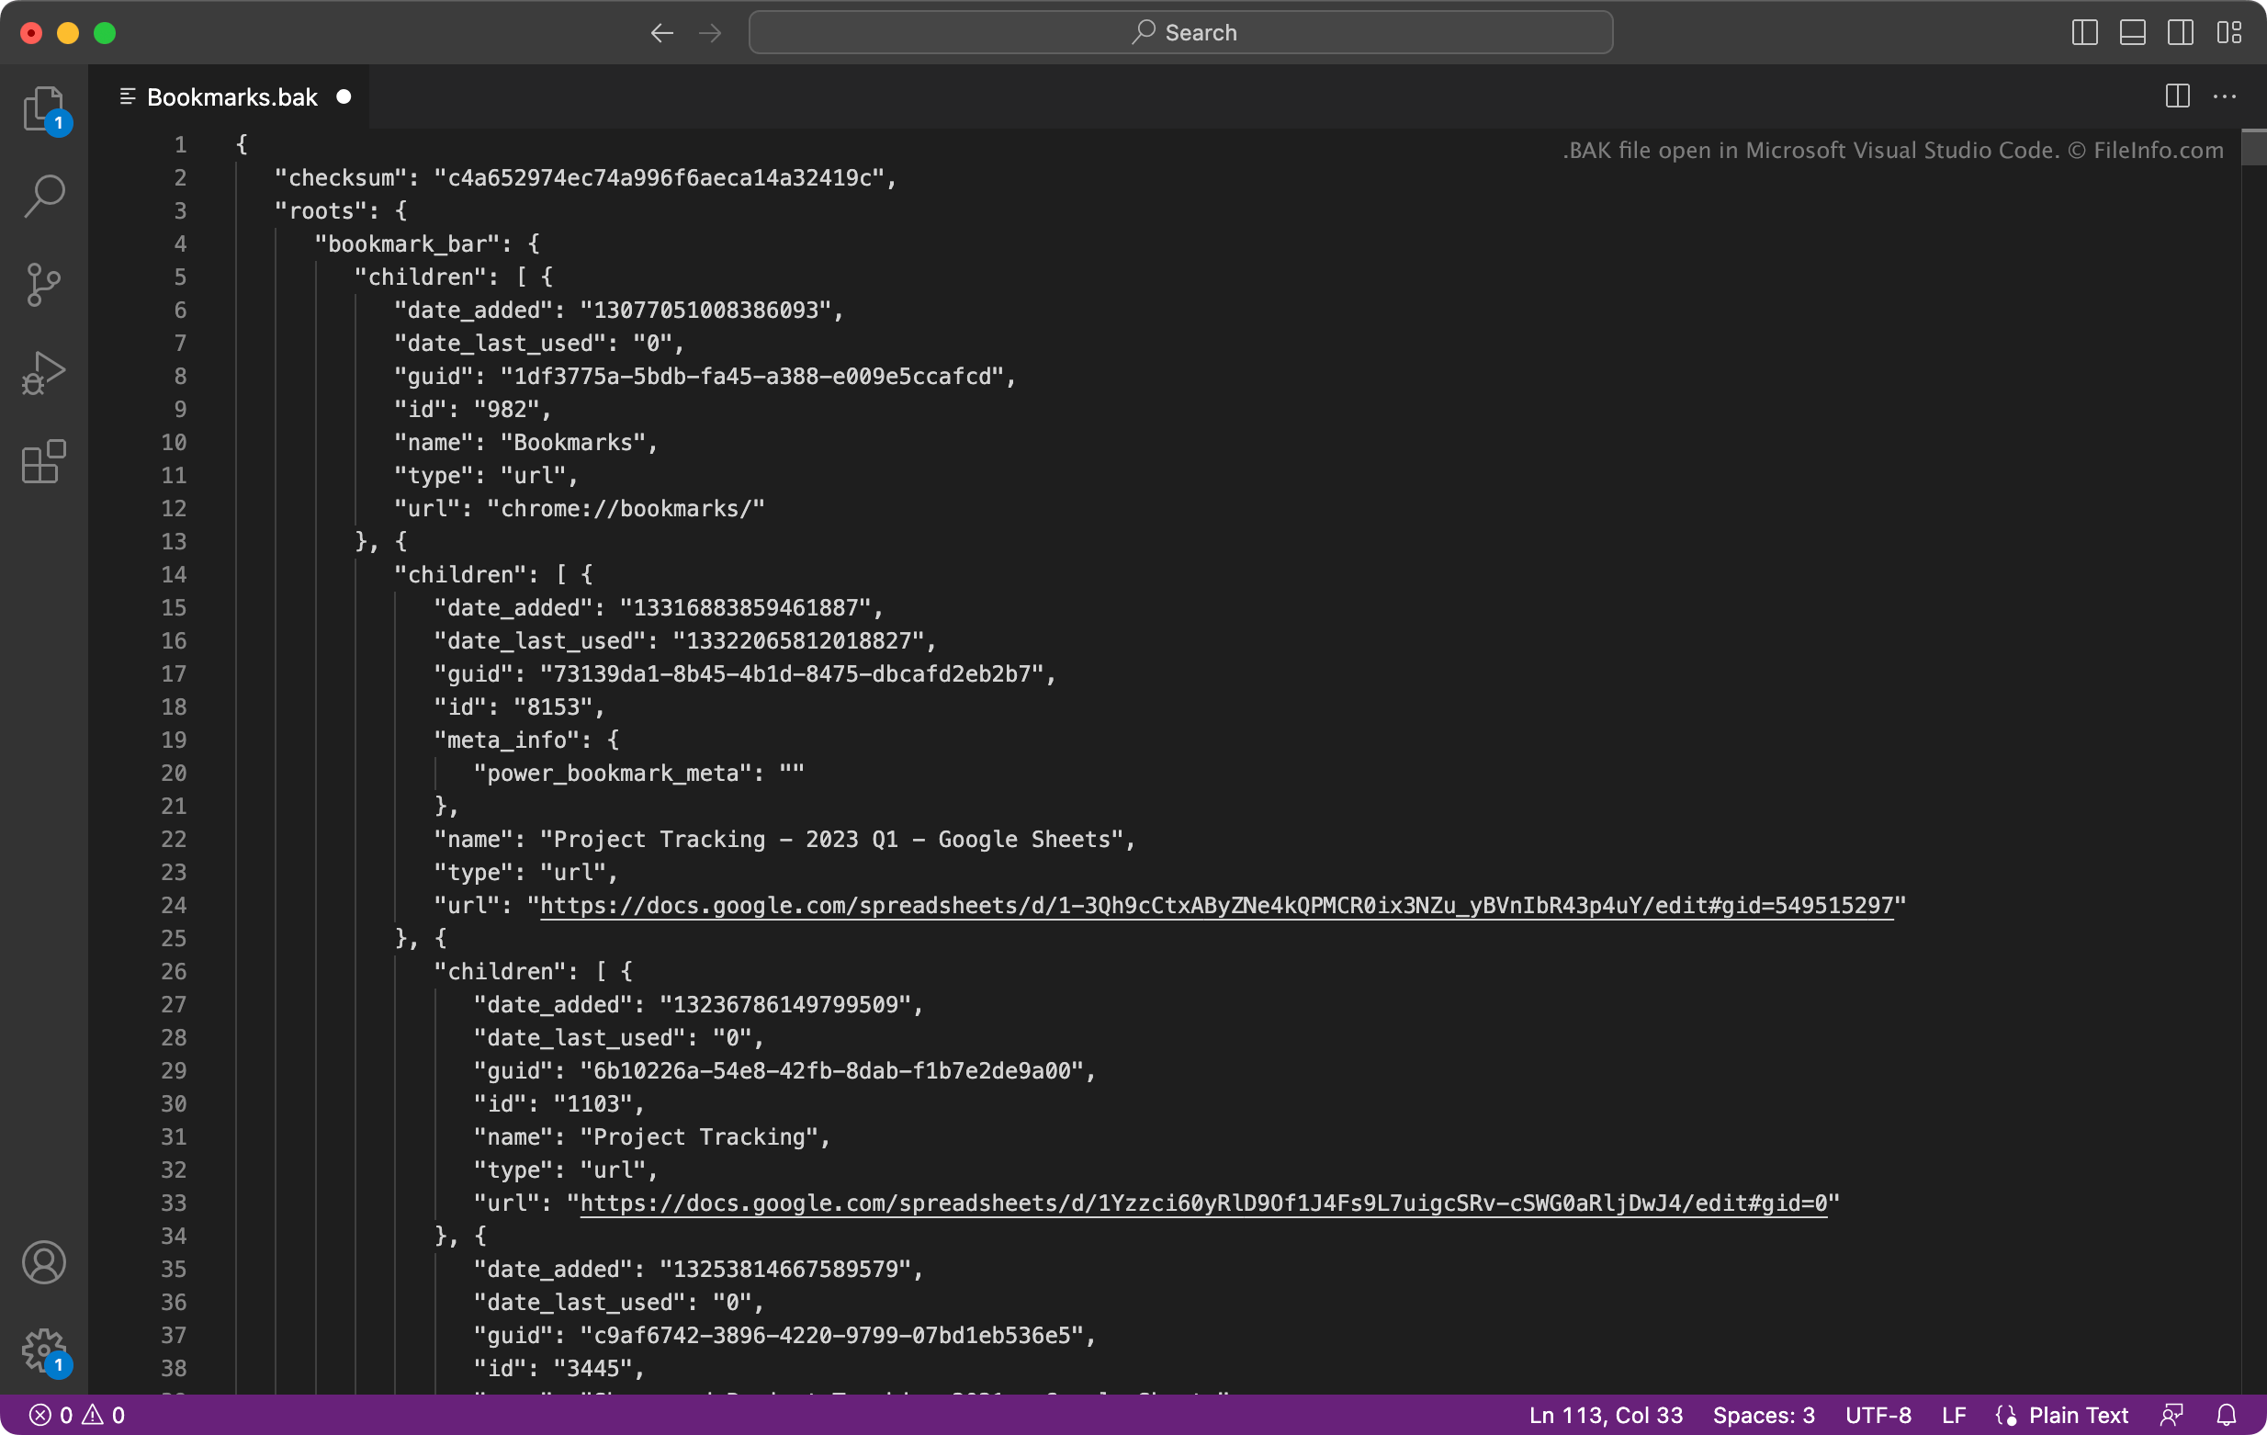Click the Project Tracking 2023 Q1 spreadsheet URL
Image resolution: width=2267 pixels, height=1435 pixels.
1214,906
